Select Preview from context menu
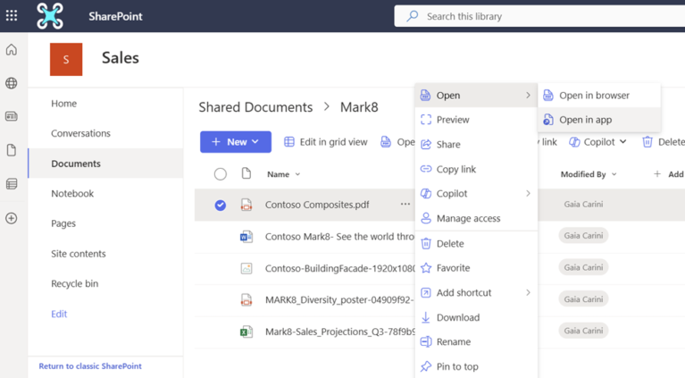 tap(476, 120)
